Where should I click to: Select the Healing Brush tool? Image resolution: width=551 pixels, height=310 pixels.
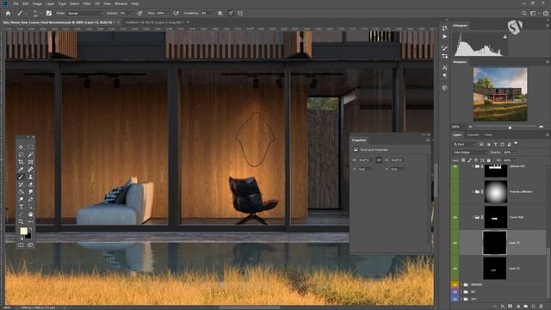(31, 170)
